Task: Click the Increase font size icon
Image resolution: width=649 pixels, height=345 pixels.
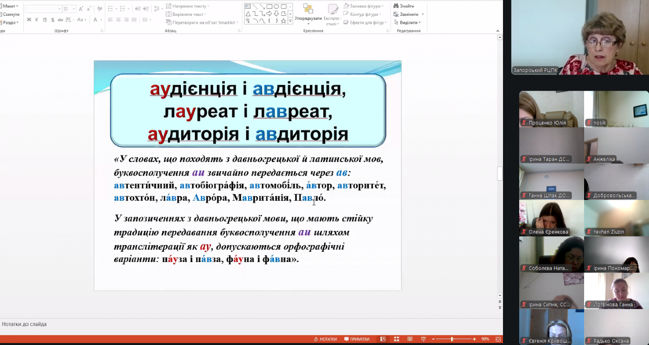Action: [81, 9]
